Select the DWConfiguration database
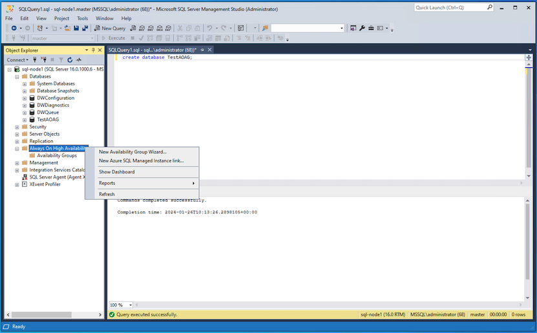This screenshot has height=333, width=537. pyautogui.click(x=56, y=98)
